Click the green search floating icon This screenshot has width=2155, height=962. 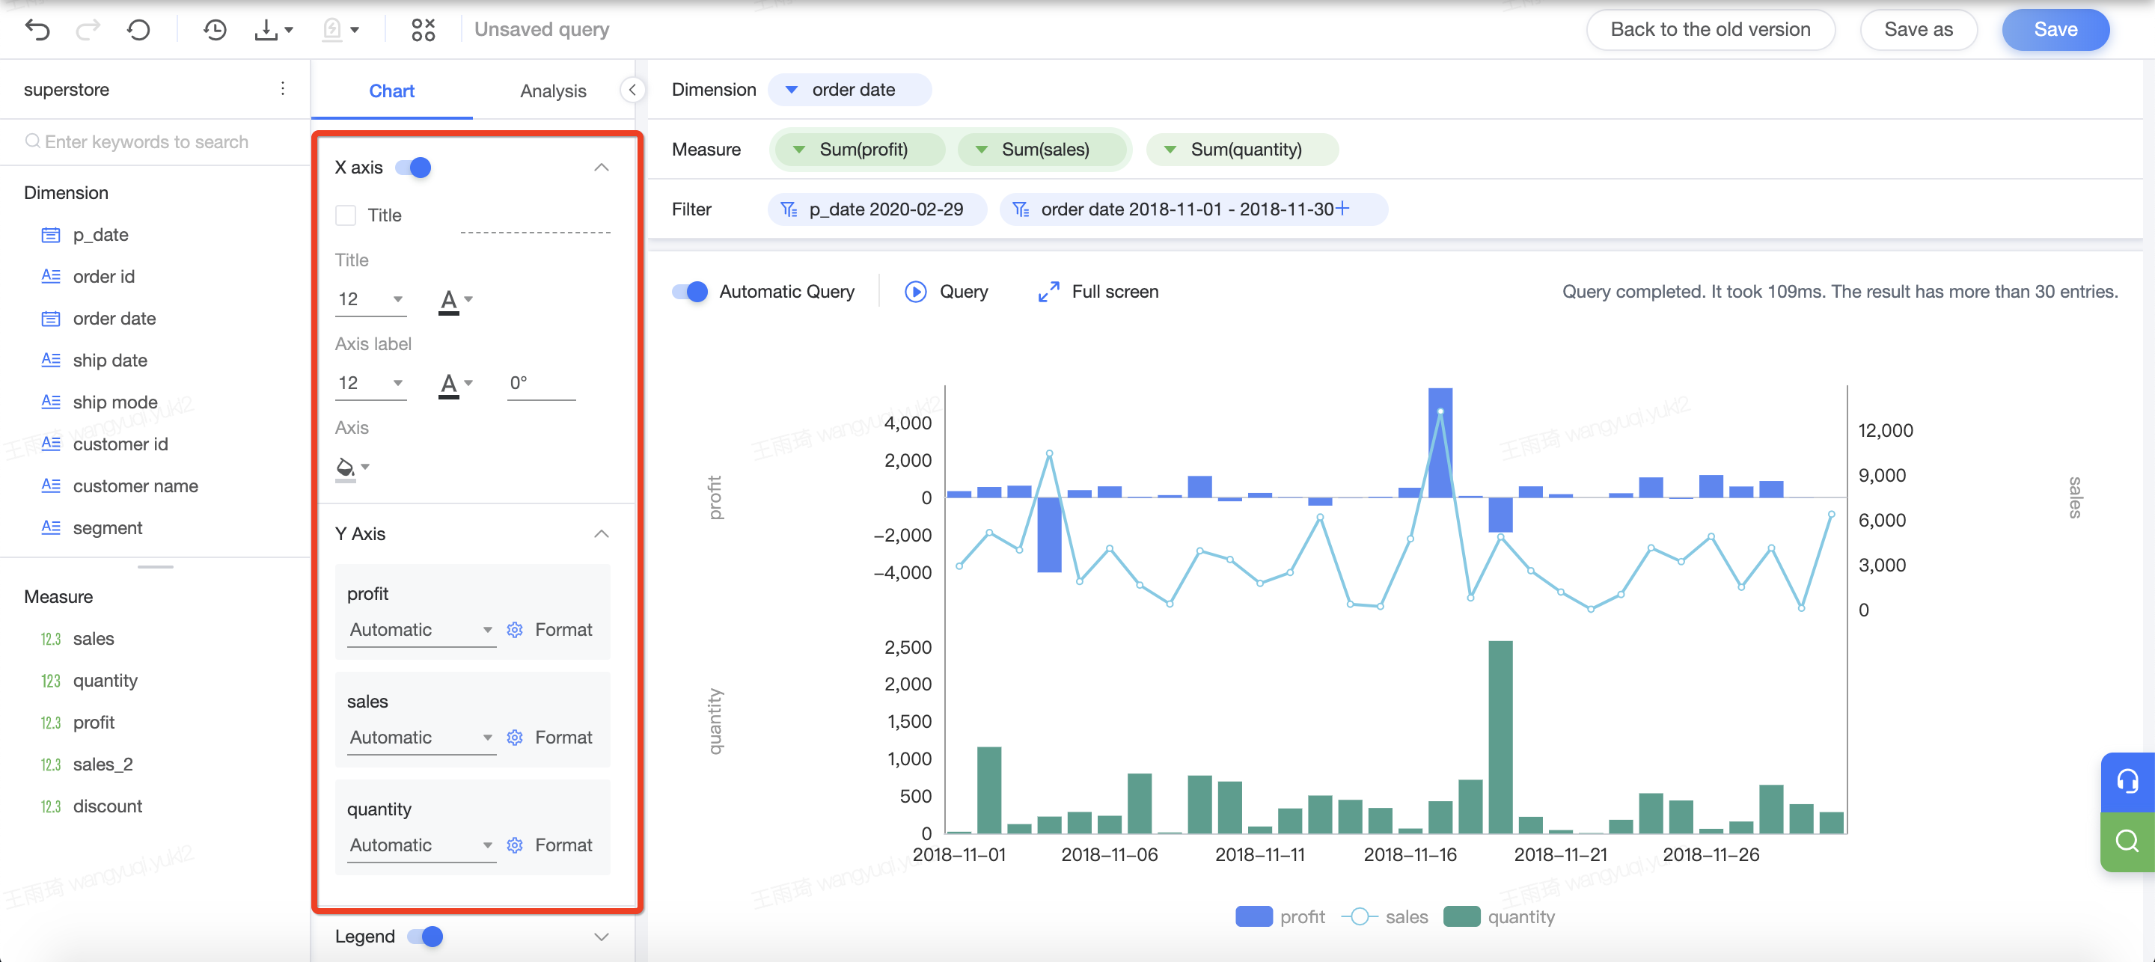(2127, 842)
